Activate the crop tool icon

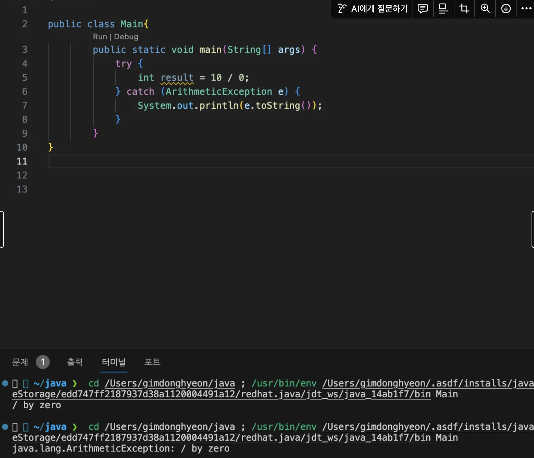point(464,9)
